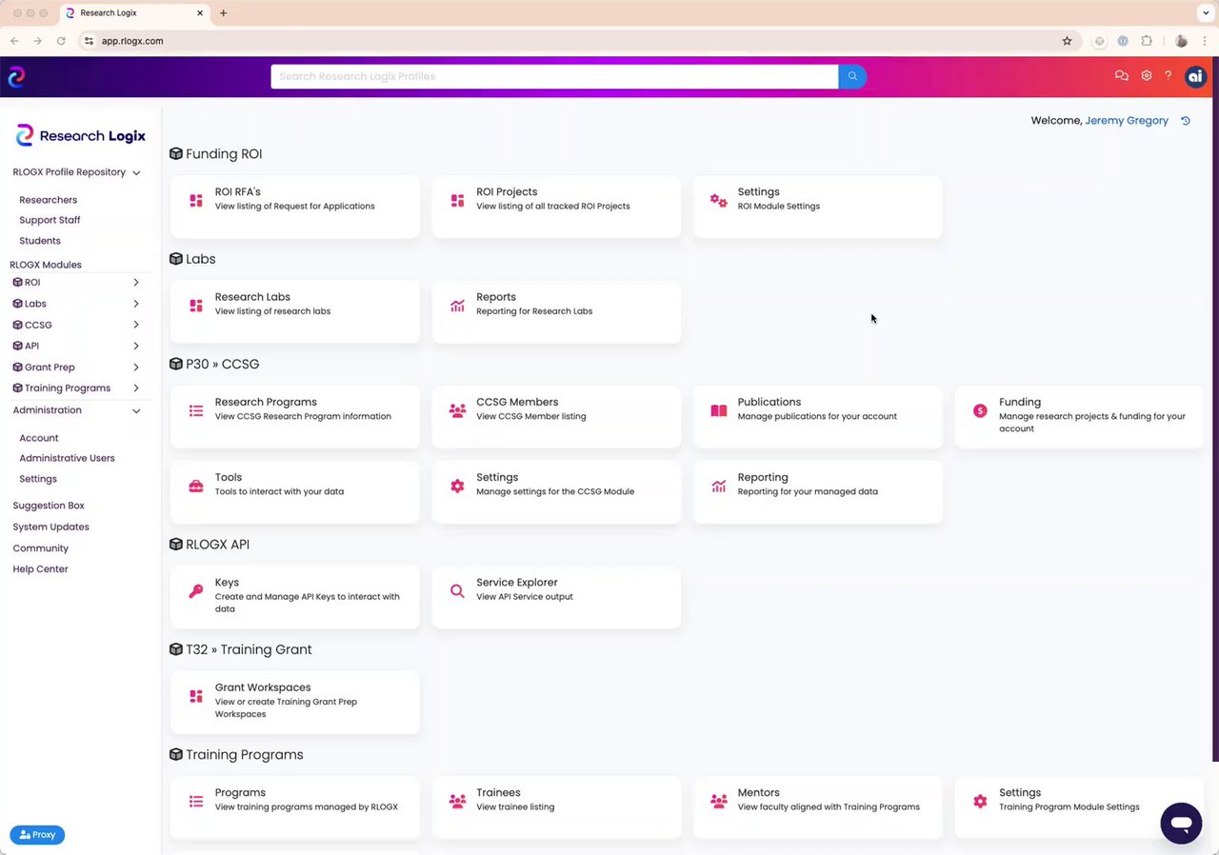Open a new browser tab

(224, 13)
